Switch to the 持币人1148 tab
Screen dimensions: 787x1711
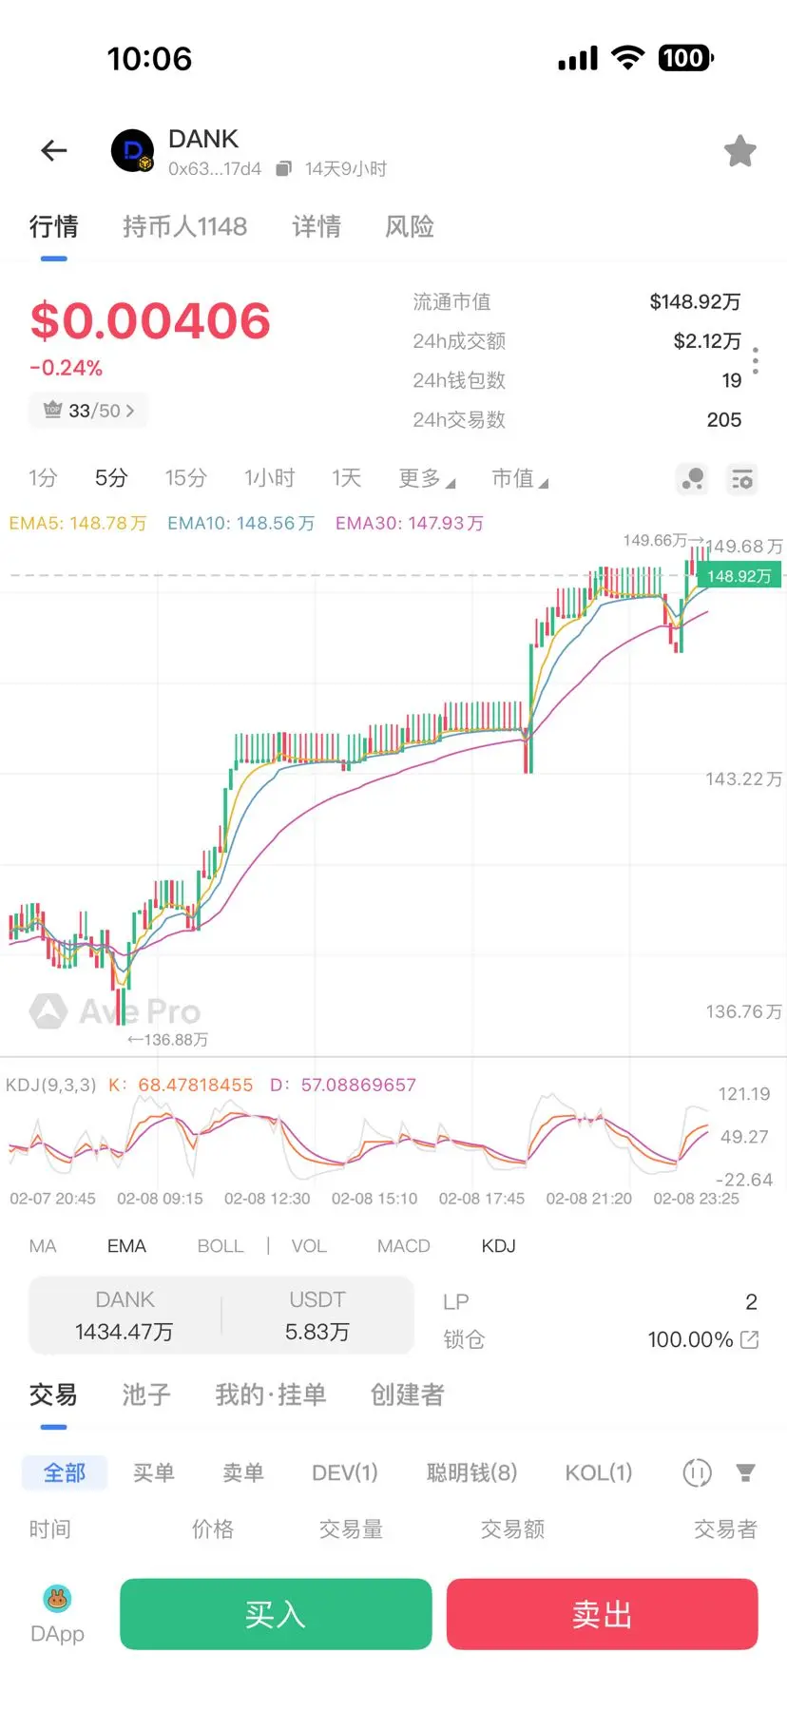click(184, 226)
